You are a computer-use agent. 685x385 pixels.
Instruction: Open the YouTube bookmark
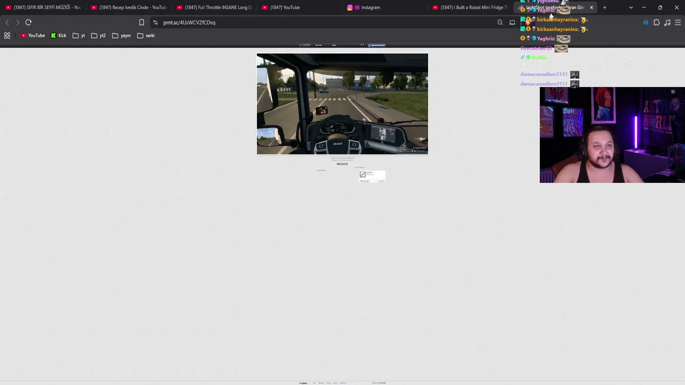pyautogui.click(x=33, y=35)
